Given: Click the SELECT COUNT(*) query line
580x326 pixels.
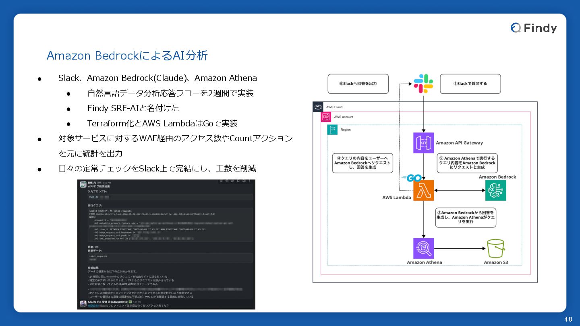Looking at the screenshot, I should pyautogui.click(x=110, y=211).
